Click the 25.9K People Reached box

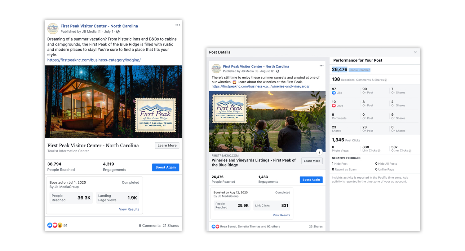(x=232, y=206)
